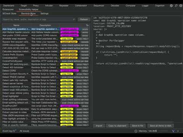Image resolution: width=183 pixels, height=137 pixels.
Task: Expand the status bar chevron arrow
Action: 178,131
